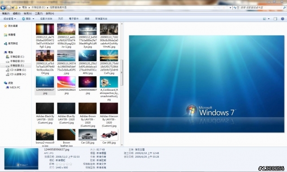The image size is (287, 172).
Task: Click the 新增資料夾 button
Action: click(101, 19)
